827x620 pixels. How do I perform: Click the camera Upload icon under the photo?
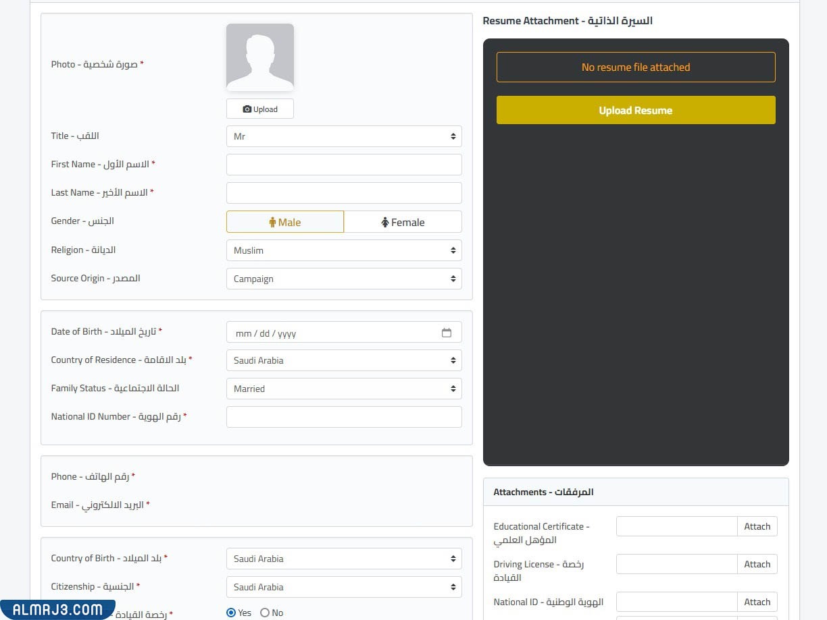coord(248,109)
